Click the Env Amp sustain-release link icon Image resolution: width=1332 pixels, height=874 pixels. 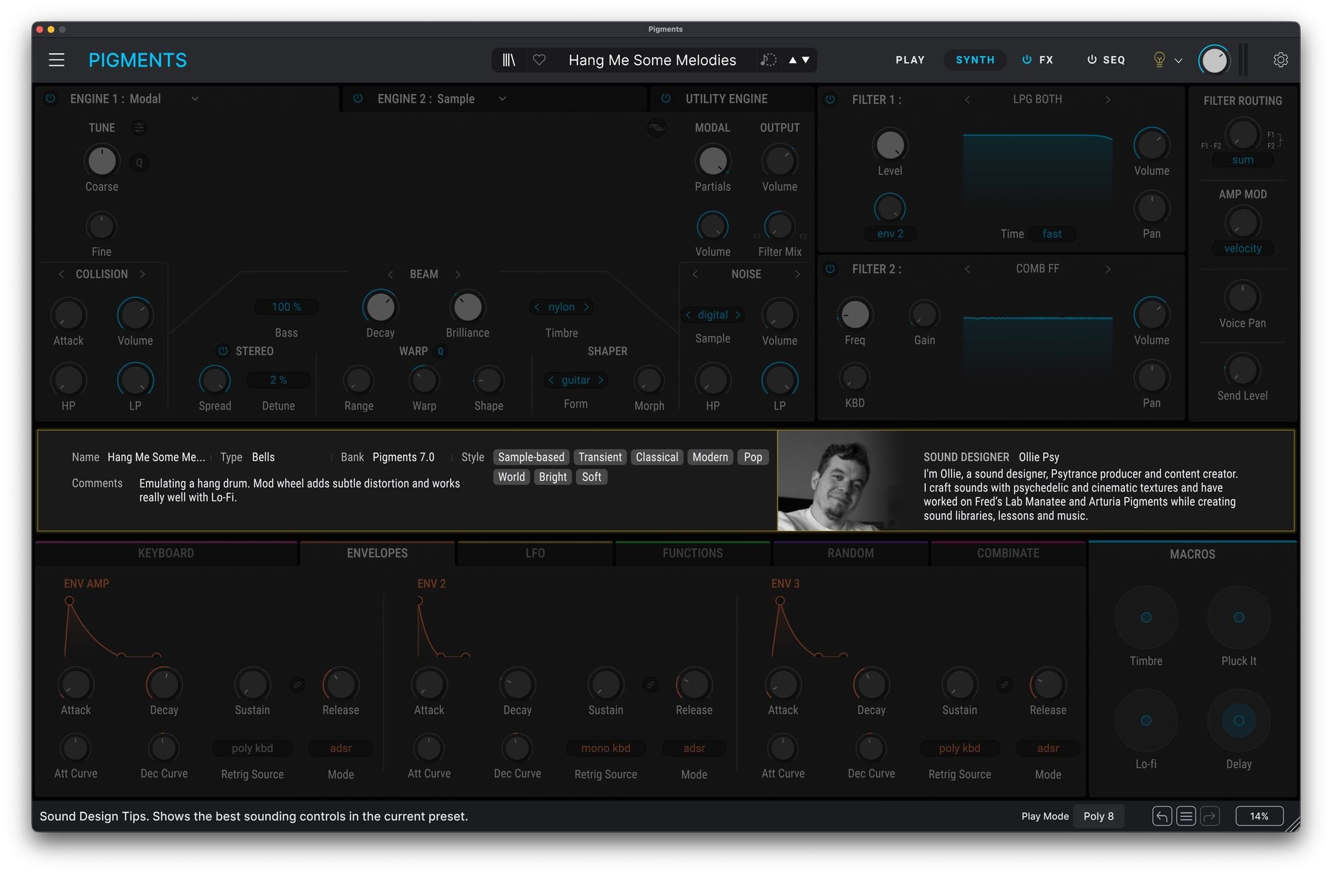click(297, 684)
